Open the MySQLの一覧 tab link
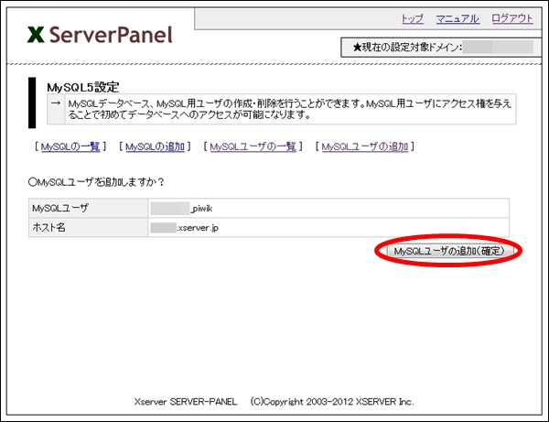The width and height of the screenshot is (549, 422). pos(70,146)
